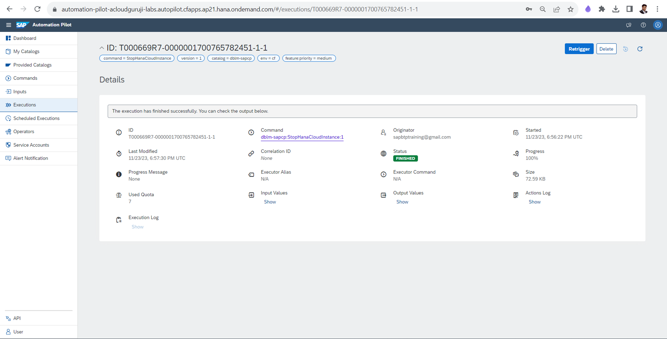Open dblm-sapcp:StopHanaCloudInstance:1 command link

coord(302,137)
